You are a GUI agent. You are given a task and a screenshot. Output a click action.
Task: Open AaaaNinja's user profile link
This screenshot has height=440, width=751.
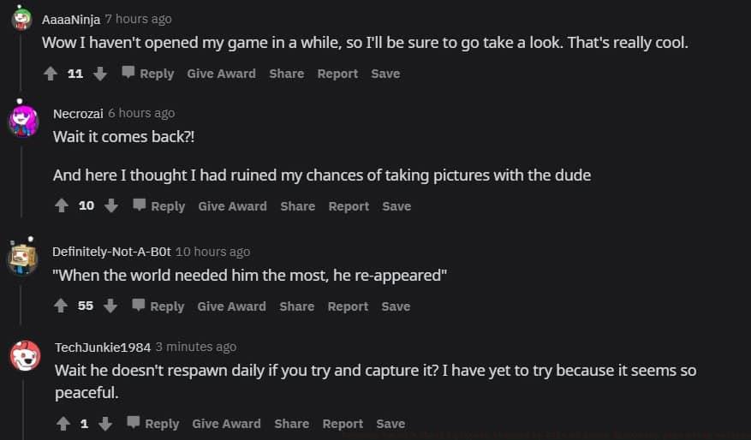pyautogui.click(x=71, y=19)
